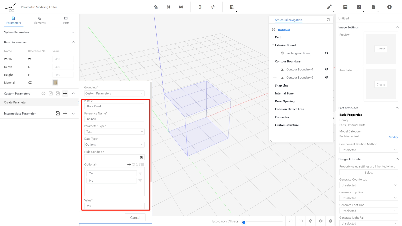This screenshot has width=402, height=226.
Task: Open the Value dropdown showing Yes
Action: click(x=114, y=206)
